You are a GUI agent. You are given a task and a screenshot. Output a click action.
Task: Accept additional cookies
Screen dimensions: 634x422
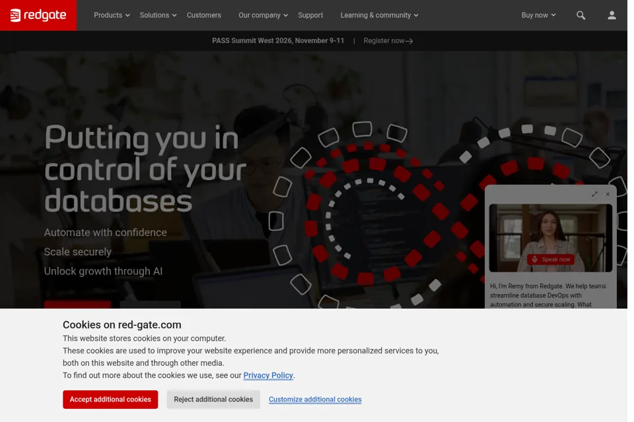[110, 400]
